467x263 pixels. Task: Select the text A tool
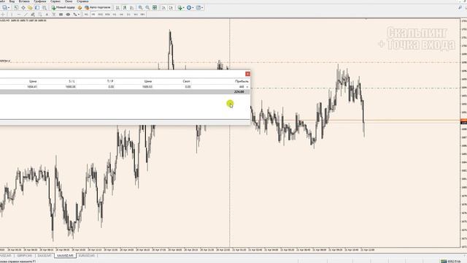pyautogui.click(x=47, y=15)
